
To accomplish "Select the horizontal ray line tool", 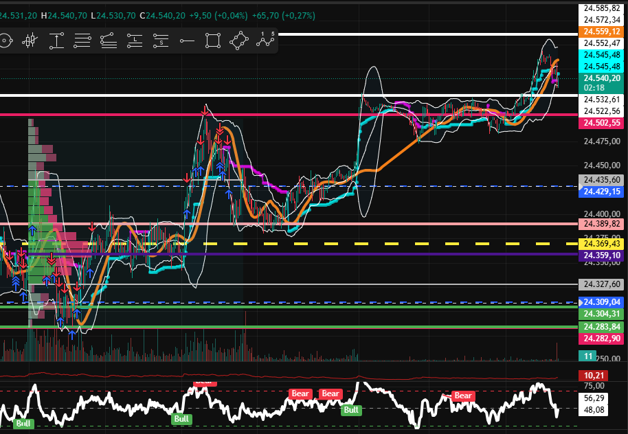I will pos(187,41).
